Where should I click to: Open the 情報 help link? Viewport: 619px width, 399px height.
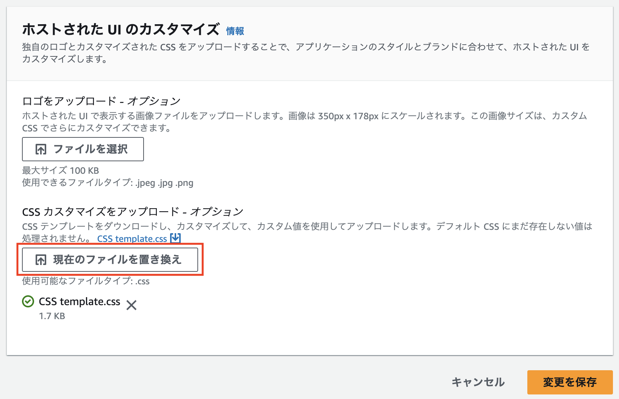pyautogui.click(x=234, y=30)
